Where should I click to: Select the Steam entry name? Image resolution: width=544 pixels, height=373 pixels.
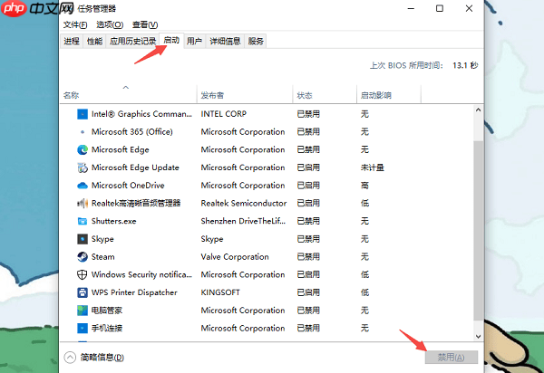pyautogui.click(x=102, y=256)
